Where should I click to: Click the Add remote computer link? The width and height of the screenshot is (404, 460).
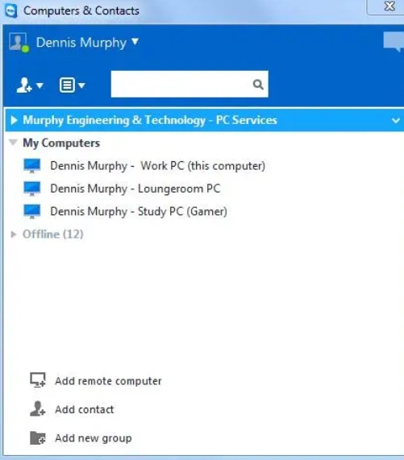[x=108, y=381]
